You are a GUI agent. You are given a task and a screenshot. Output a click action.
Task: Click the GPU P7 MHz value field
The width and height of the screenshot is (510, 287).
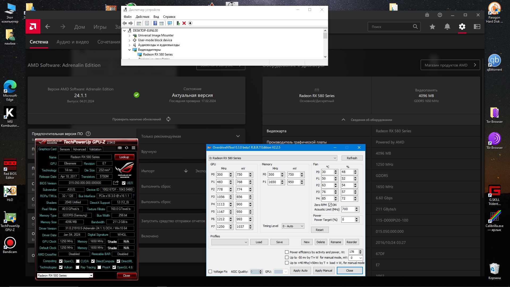click(x=222, y=227)
